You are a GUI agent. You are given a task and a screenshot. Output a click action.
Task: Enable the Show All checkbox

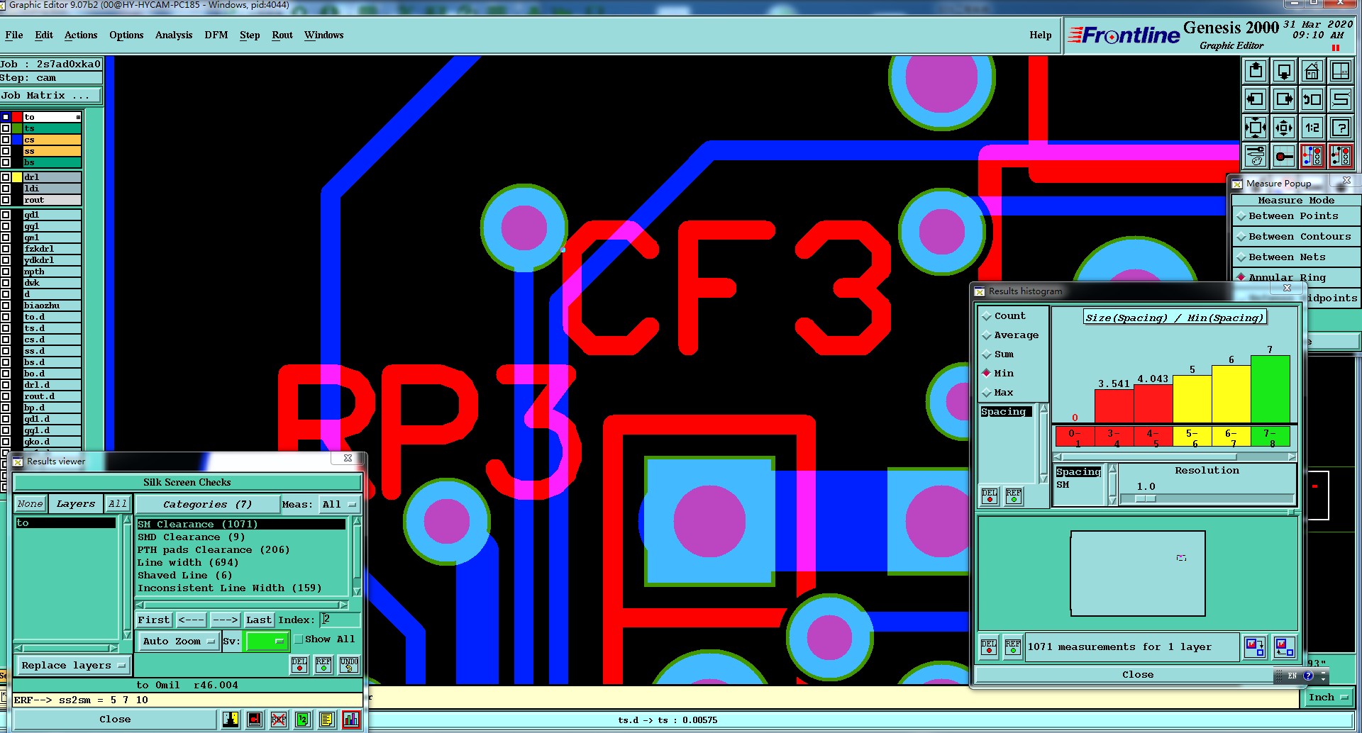tap(299, 639)
